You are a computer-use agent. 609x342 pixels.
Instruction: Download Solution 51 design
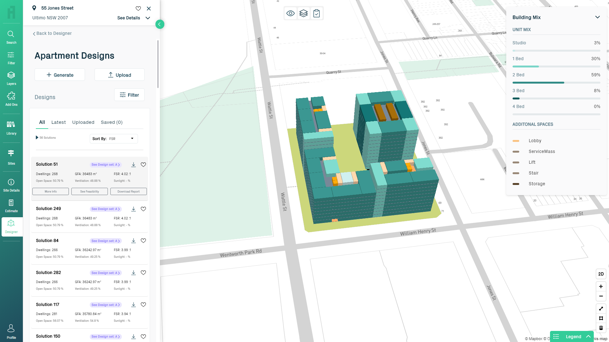[x=134, y=165]
